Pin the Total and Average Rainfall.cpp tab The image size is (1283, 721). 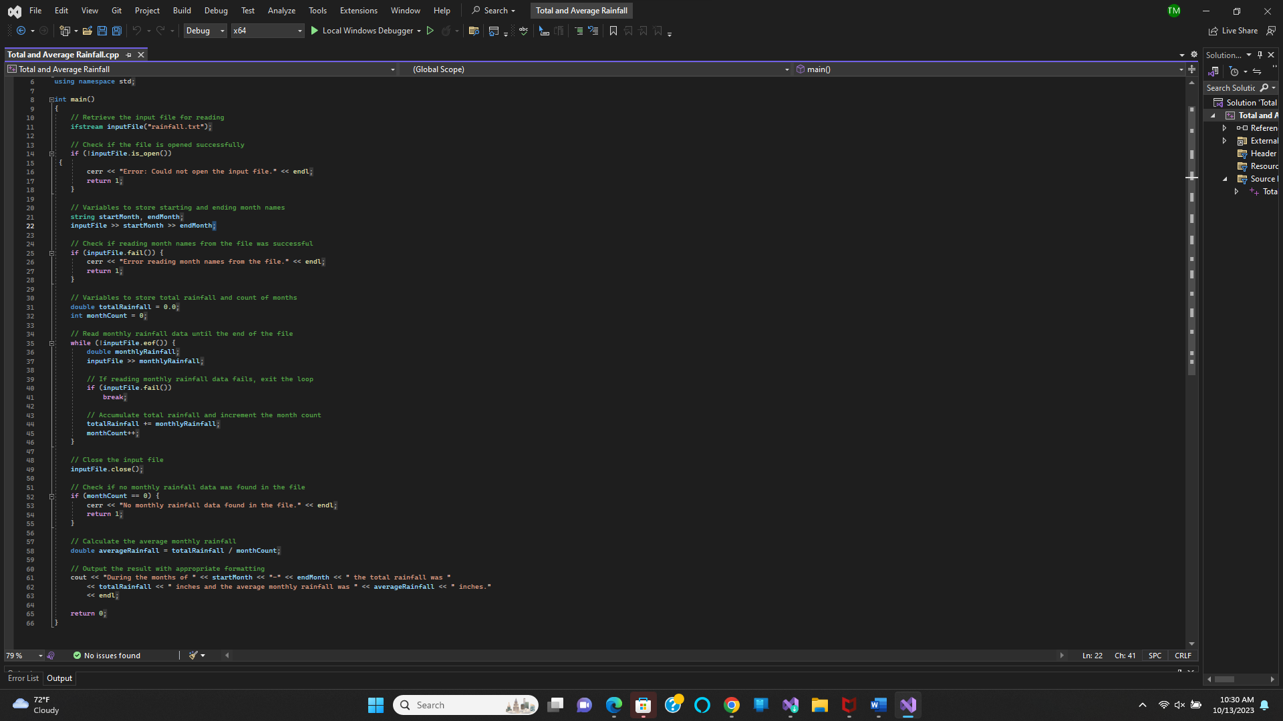[x=129, y=55]
